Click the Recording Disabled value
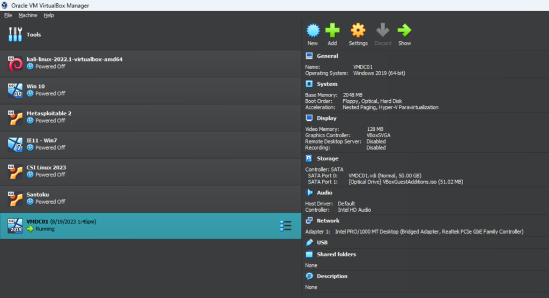Image resolution: width=549 pixels, height=298 pixels. [x=376, y=148]
